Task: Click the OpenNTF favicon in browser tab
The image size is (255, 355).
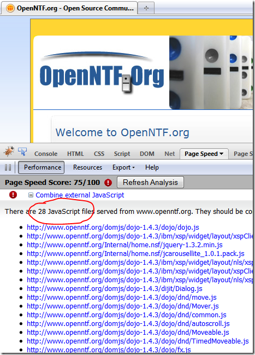Action: (x=10, y=8)
